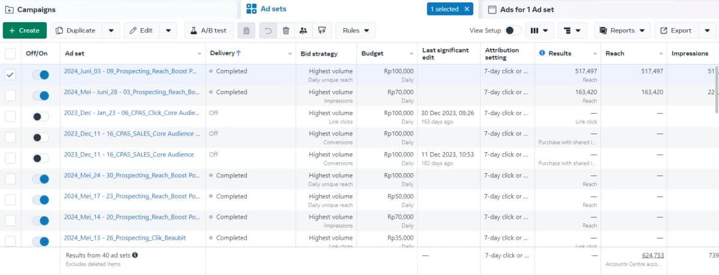The width and height of the screenshot is (719, 275).
Task: Toggle the 2024_Mei - Juni_28 ad set switch
Action: click(41, 95)
